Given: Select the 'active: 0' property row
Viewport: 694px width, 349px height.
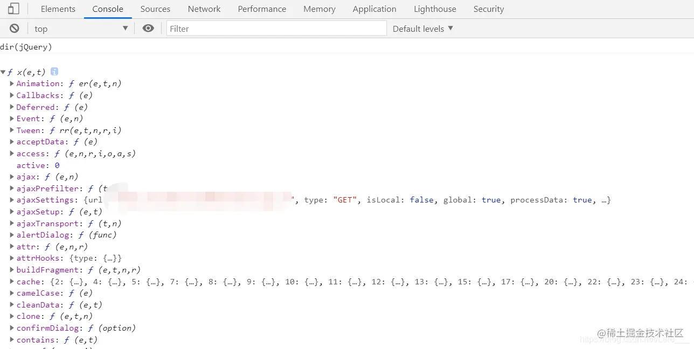Looking at the screenshot, I should click(38, 165).
